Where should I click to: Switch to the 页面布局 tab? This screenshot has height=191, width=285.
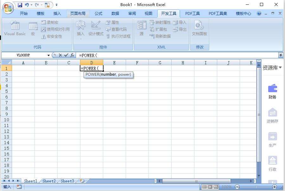tap(78, 13)
